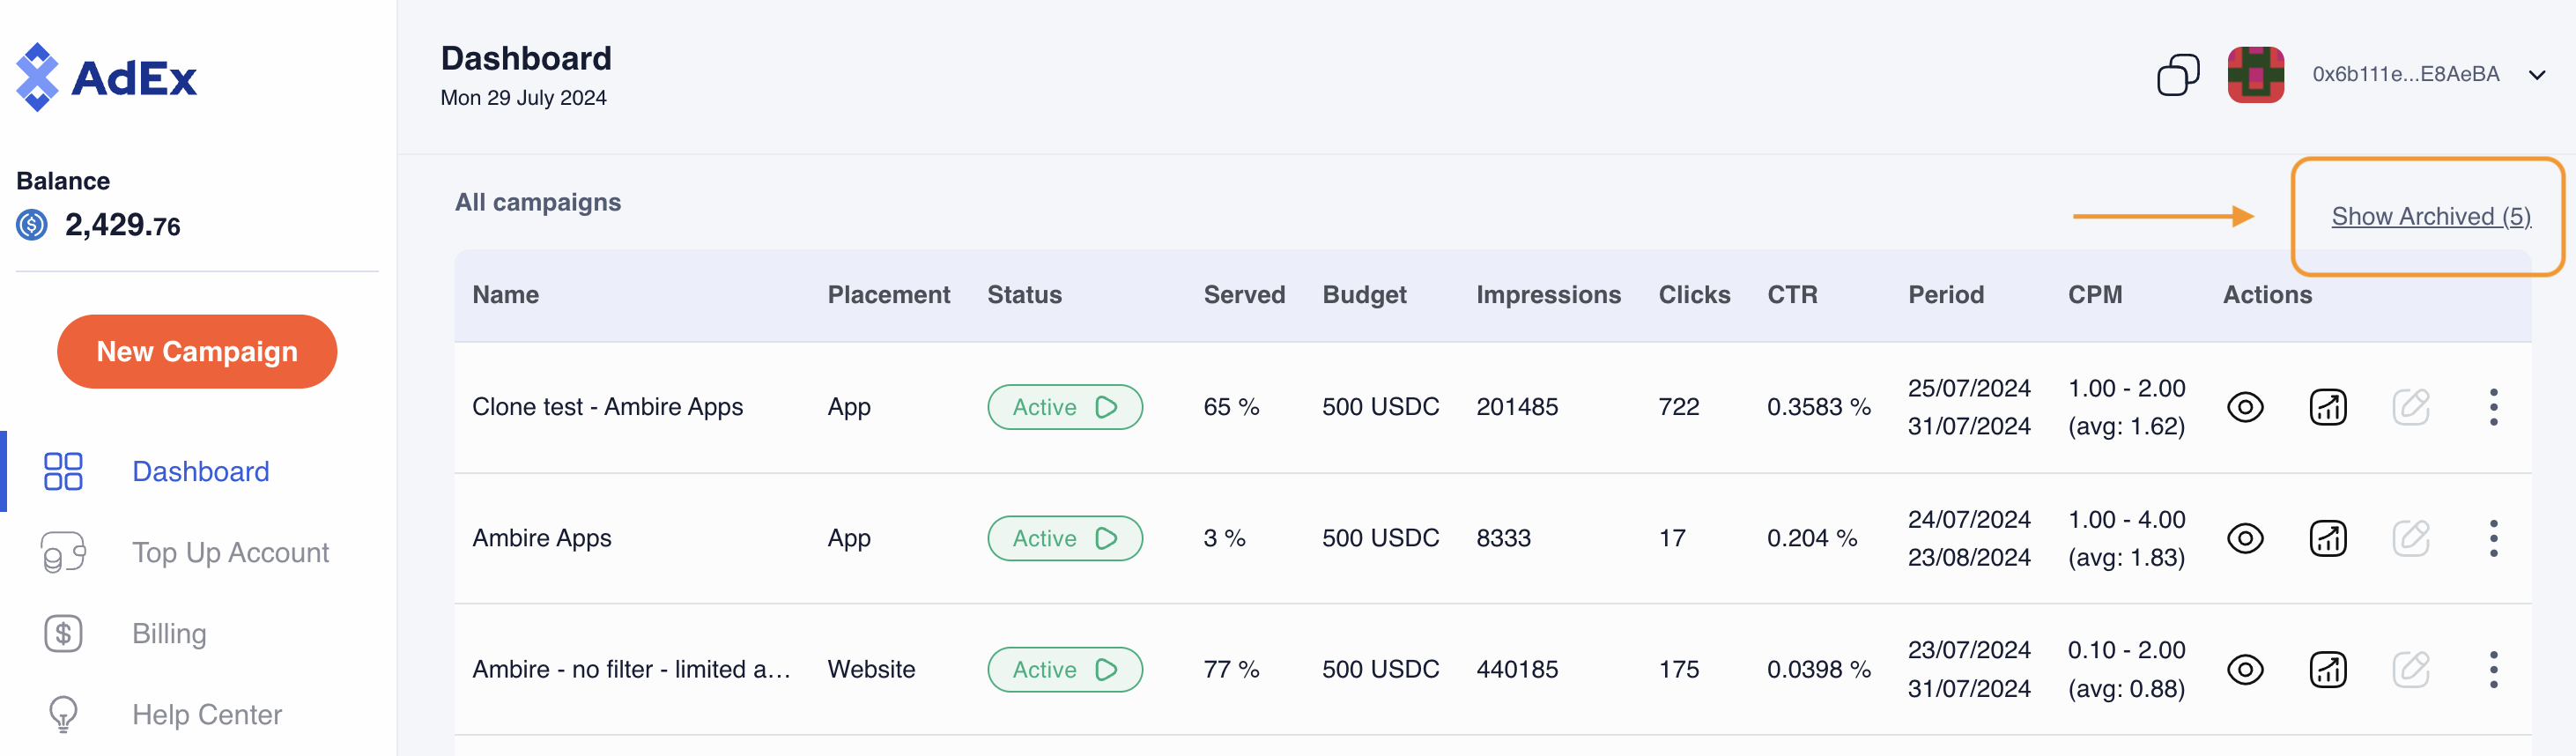The width and height of the screenshot is (2576, 756).
Task: Open Help Center menu item
Action: point(207,714)
